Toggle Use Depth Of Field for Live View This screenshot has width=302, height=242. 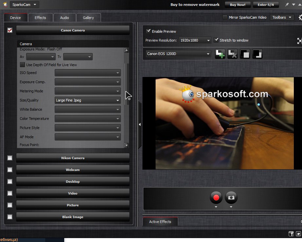(x=22, y=65)
